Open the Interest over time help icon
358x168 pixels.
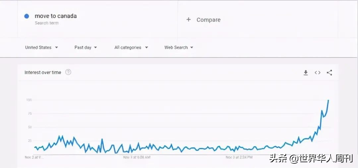tap(68, 72)
